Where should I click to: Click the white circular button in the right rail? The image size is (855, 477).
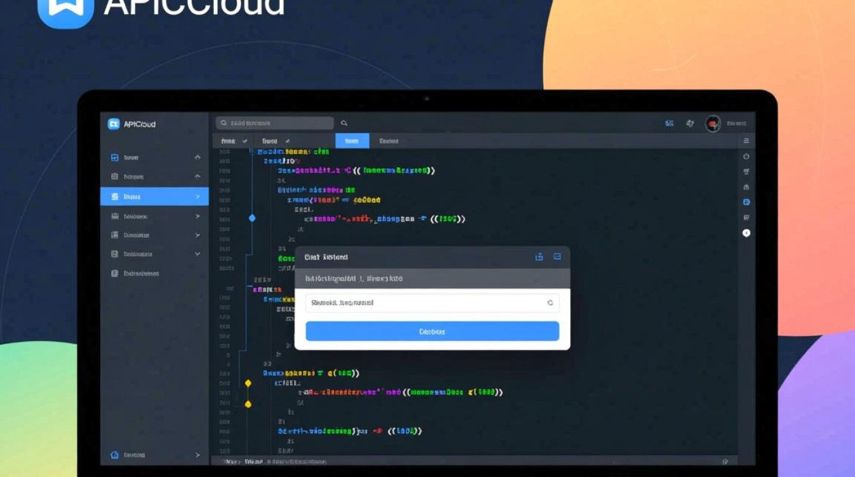coord(746,233)
